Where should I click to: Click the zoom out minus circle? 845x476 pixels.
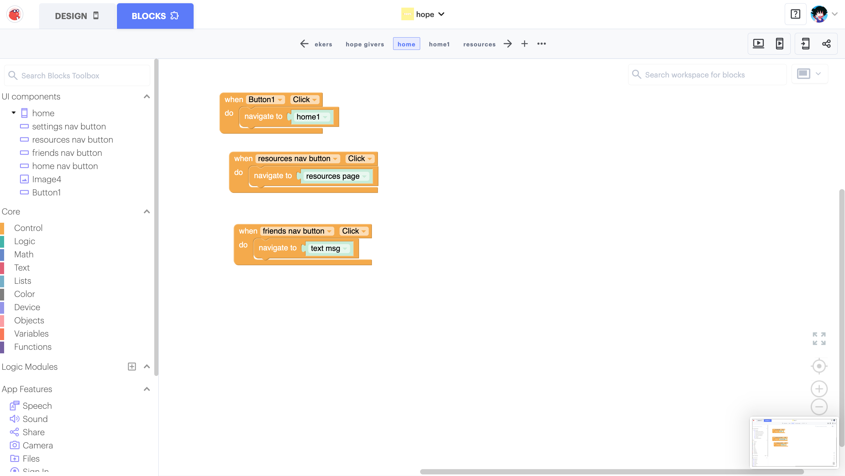(819, 407)
